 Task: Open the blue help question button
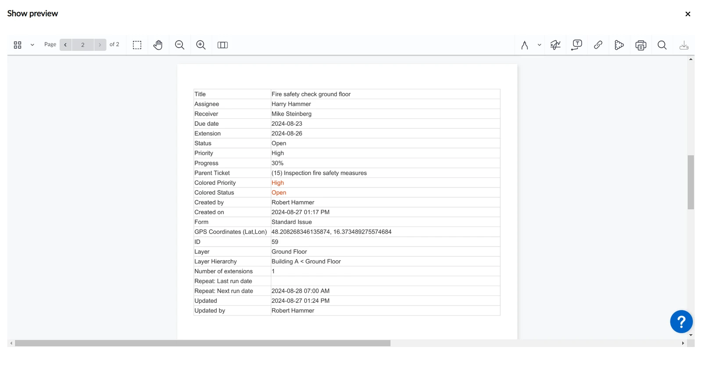tap(681, 322)
